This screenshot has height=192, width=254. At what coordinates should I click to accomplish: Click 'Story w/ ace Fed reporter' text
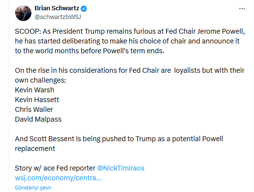click(55, 168)
